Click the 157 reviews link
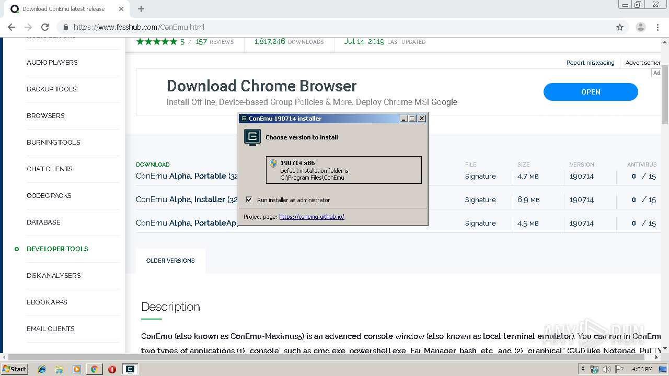 [214, 42]
